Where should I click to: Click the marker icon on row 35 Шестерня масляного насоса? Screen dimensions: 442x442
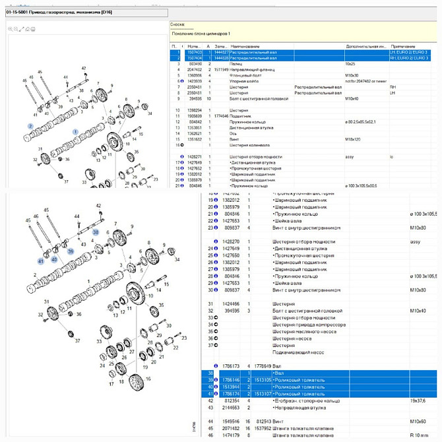pos(216,331)
